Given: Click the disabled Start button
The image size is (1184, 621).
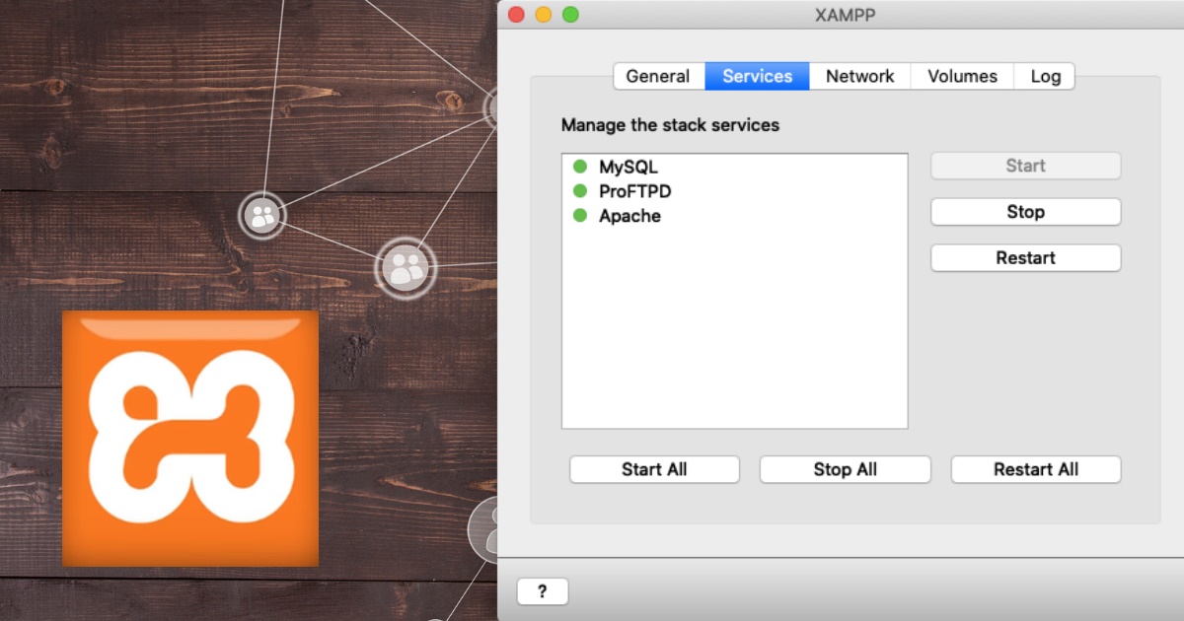Looking at the screenshot, I should click(1025, 166).
